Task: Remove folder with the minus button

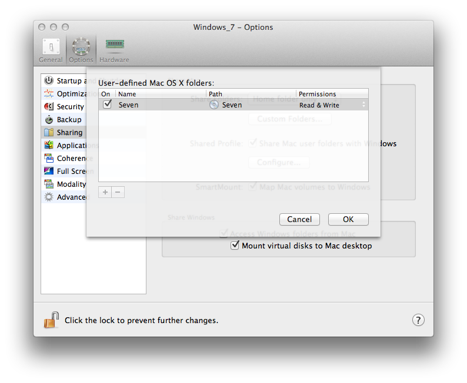Action: 118,192
